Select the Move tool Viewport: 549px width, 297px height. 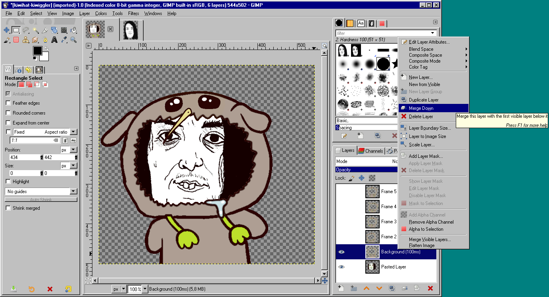click(x=6, y=30)
